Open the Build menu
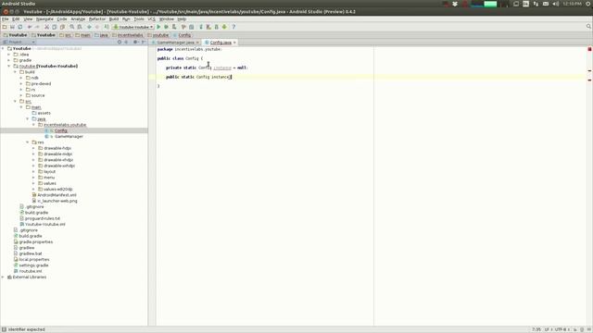This screenshot has height=333, width=593. point(114,18)
